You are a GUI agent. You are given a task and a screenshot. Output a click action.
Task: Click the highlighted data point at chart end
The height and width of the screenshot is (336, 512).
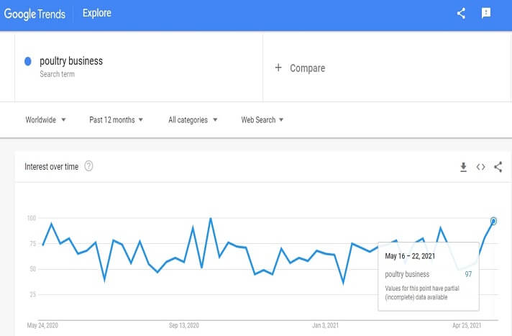(x=493, y=221)
